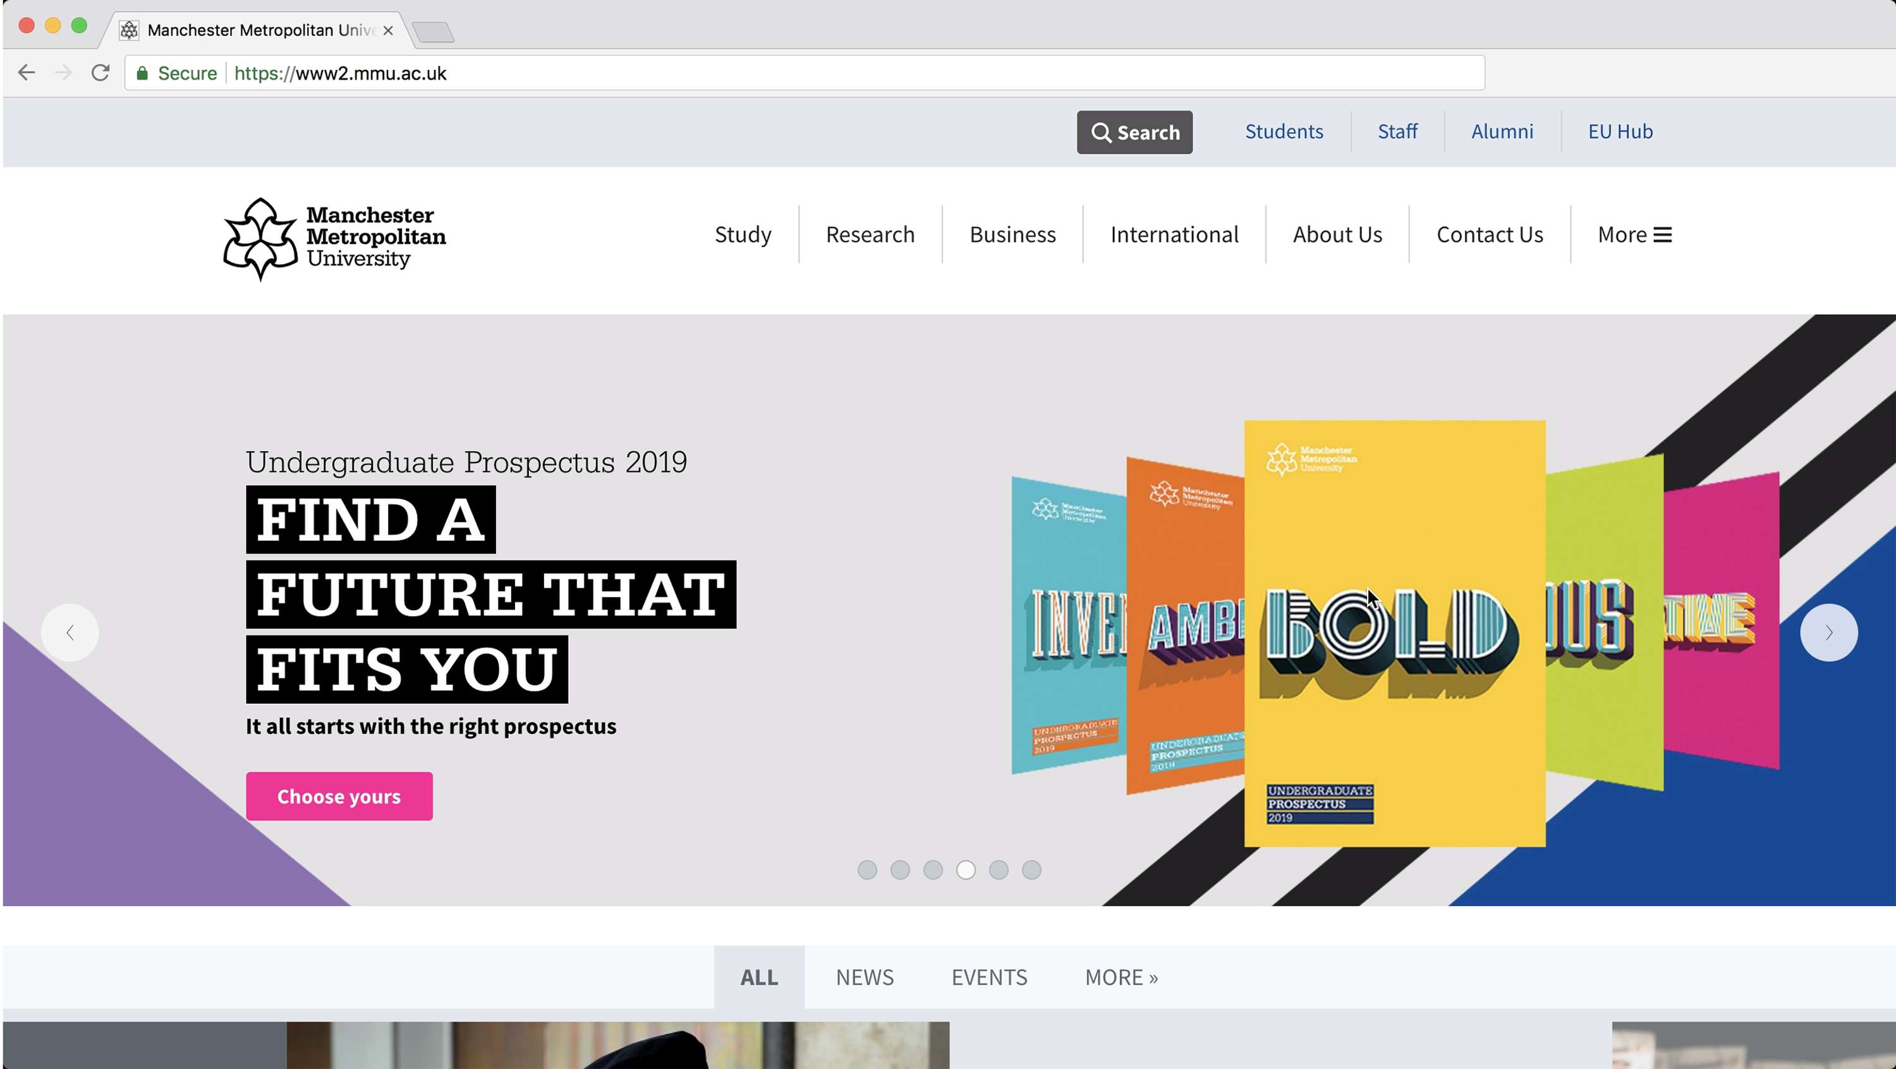Viewport: 1896px width, 1069px height.
Task: Go to next carousel slide
Action: click(x=1828, y=632)
